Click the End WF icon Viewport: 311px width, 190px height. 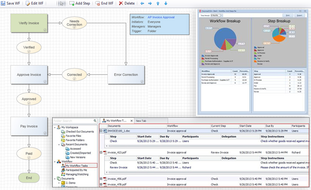pos(98,3)
